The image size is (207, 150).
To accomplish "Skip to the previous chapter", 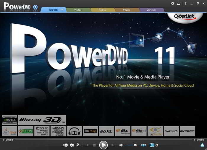I will (x=87, y=145).
